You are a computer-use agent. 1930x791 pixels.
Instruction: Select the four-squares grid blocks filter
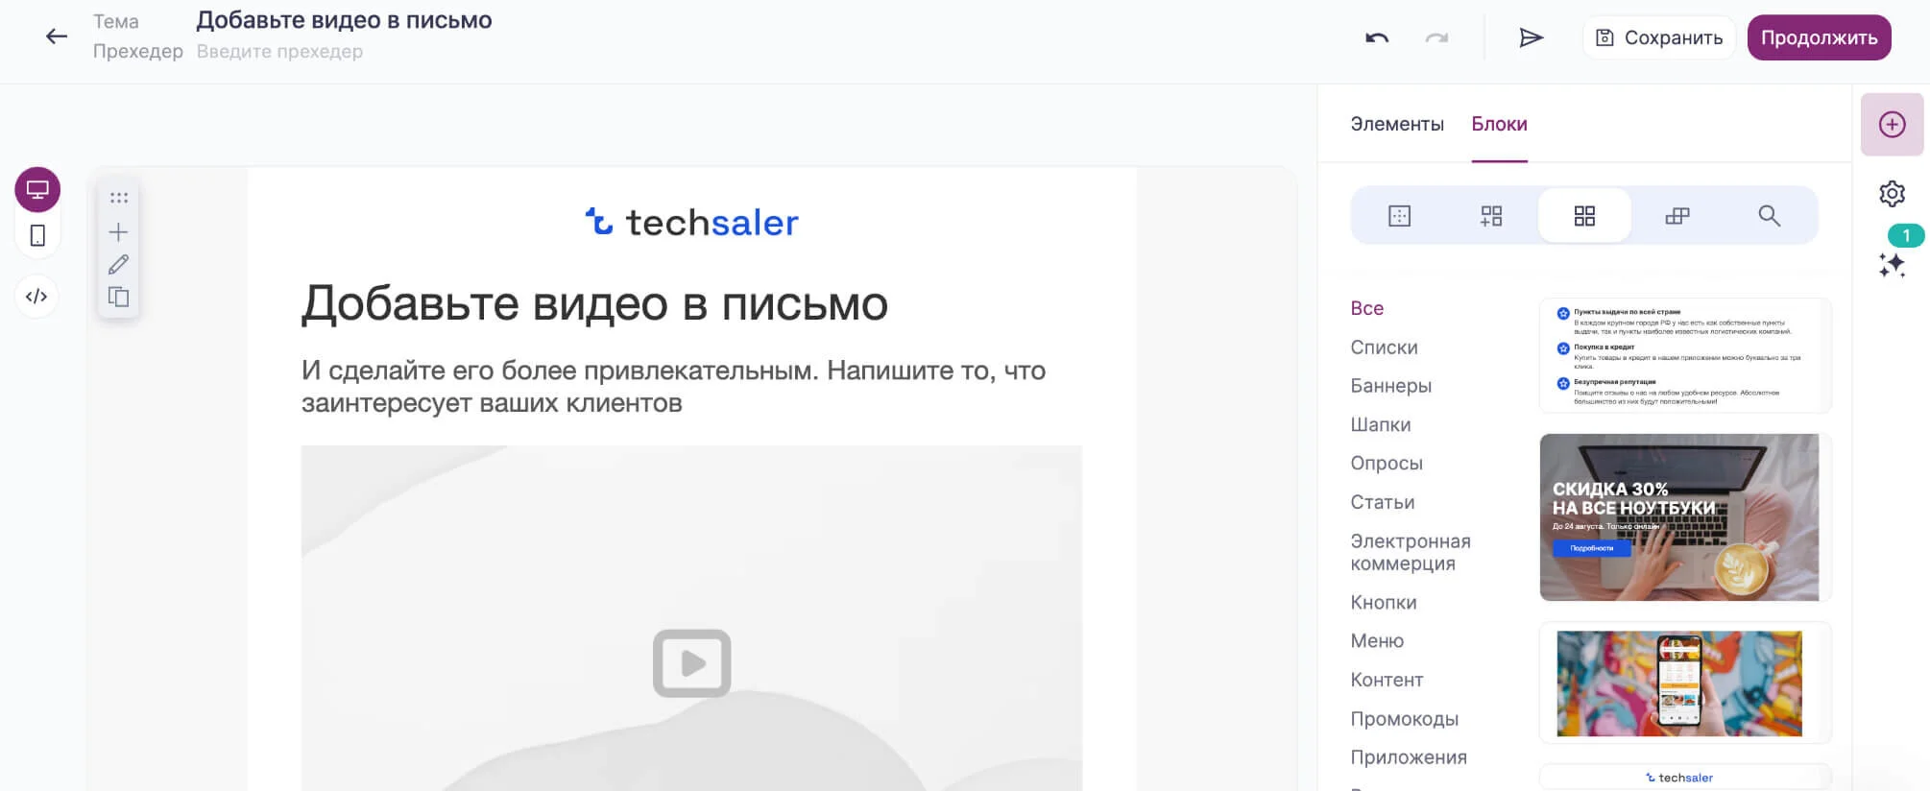(x=1584, y=216)
